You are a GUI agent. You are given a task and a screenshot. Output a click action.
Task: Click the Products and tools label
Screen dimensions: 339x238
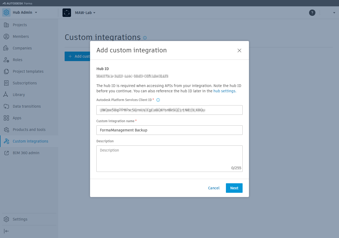coord(29,130)
